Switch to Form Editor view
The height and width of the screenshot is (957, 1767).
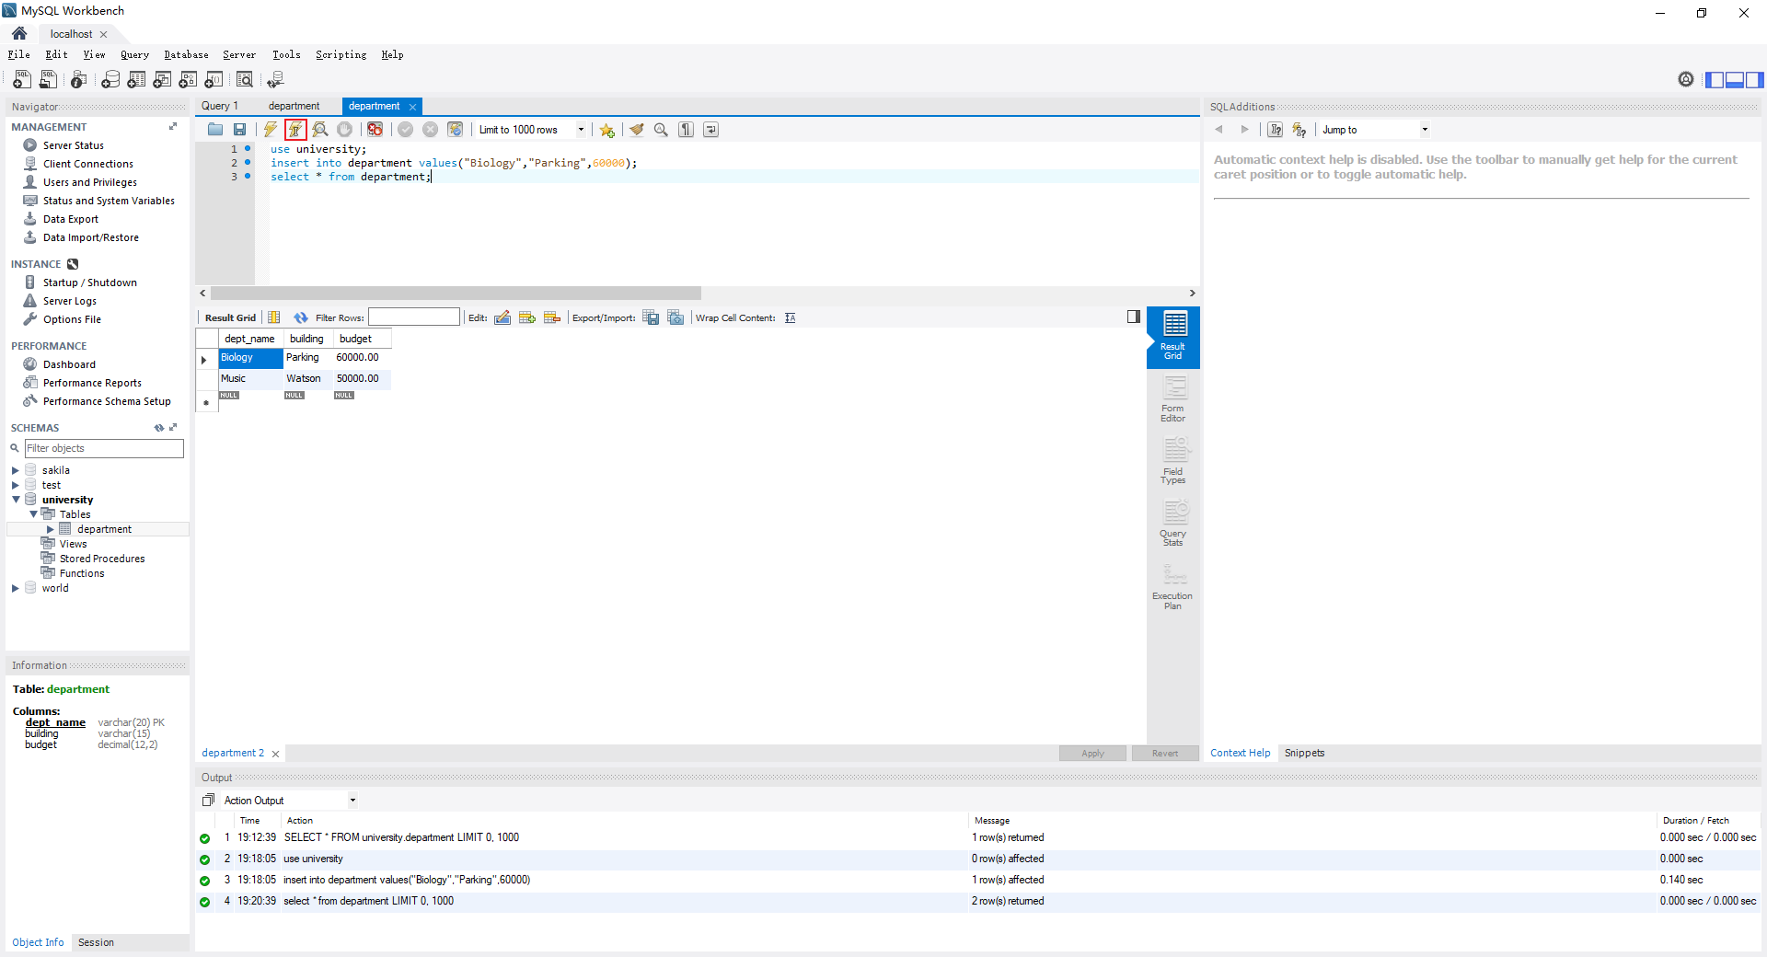point(1173,398)
